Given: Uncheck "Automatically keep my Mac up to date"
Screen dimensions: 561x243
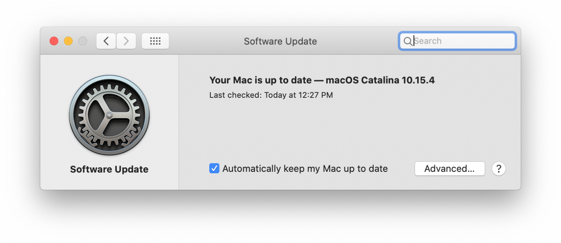Looking at the screenshot, I should (x=214, y=168).
